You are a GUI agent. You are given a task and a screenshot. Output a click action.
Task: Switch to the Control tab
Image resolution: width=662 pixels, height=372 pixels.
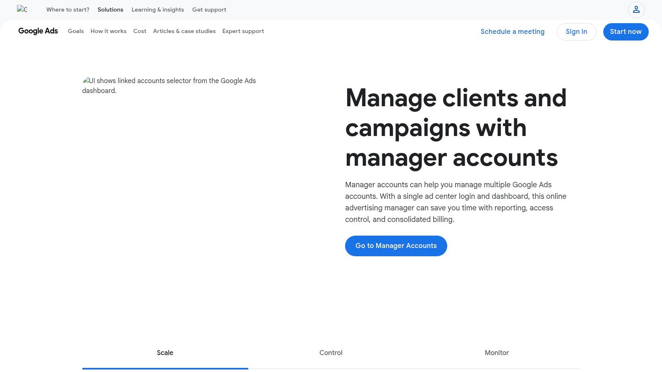(331, 353)
